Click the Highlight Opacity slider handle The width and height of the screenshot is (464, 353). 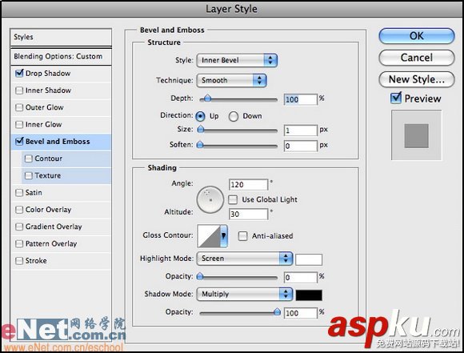(x=200, y=276)
